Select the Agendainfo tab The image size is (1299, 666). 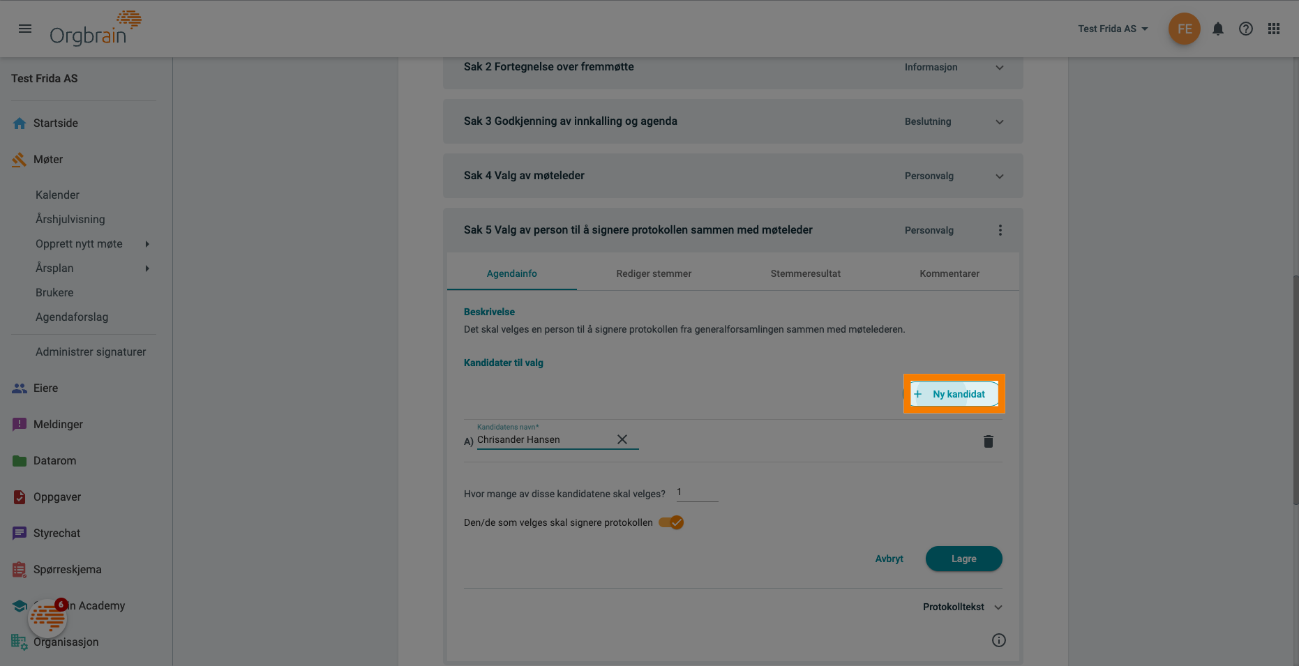click(511, 273)
